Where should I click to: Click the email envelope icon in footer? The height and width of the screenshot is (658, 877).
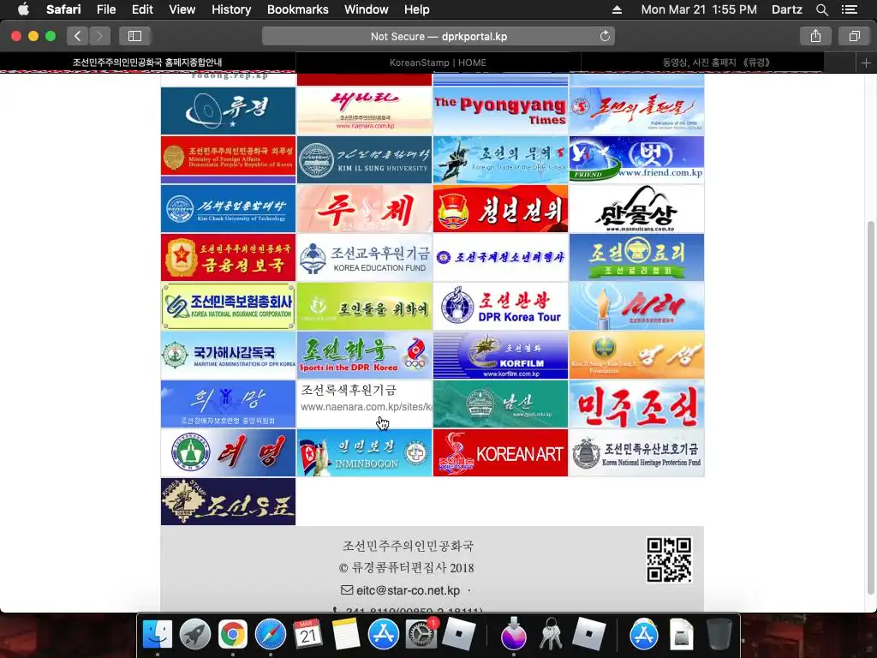(347, 590)
